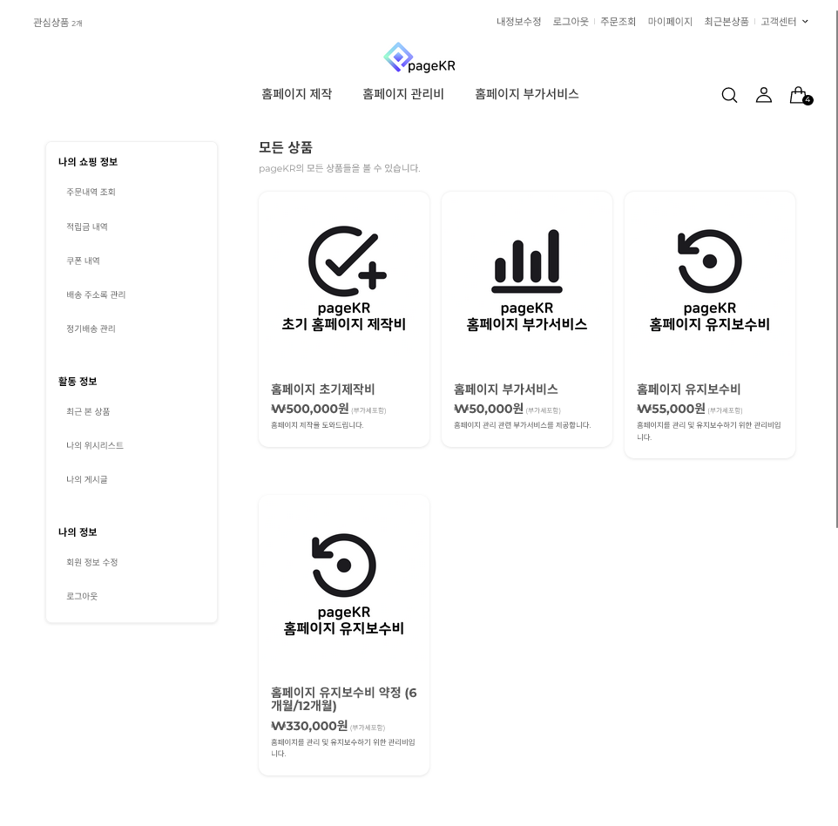
Task: Open 최근본상품 in top bar
Action: point(726,22)
